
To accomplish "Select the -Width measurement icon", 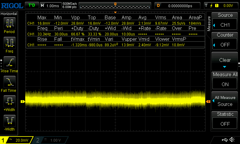I will [9, 121].
